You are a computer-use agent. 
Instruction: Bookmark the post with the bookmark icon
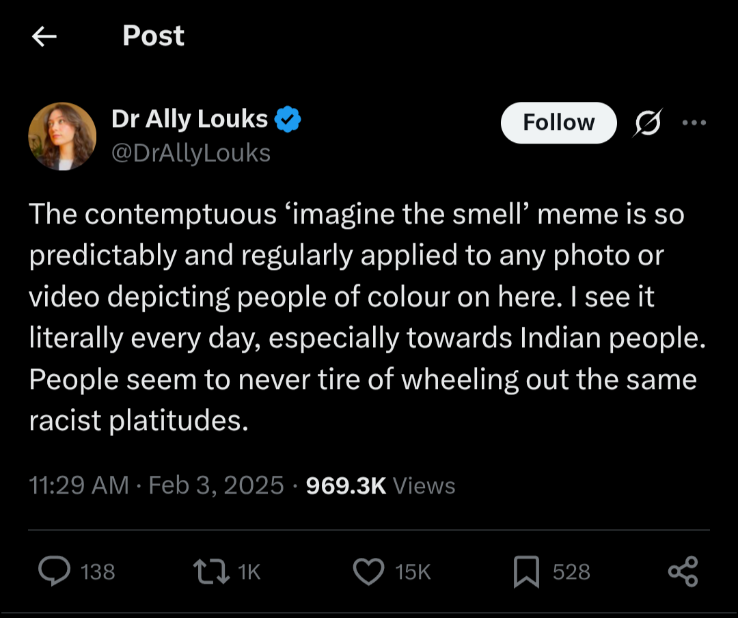[526, 572]
